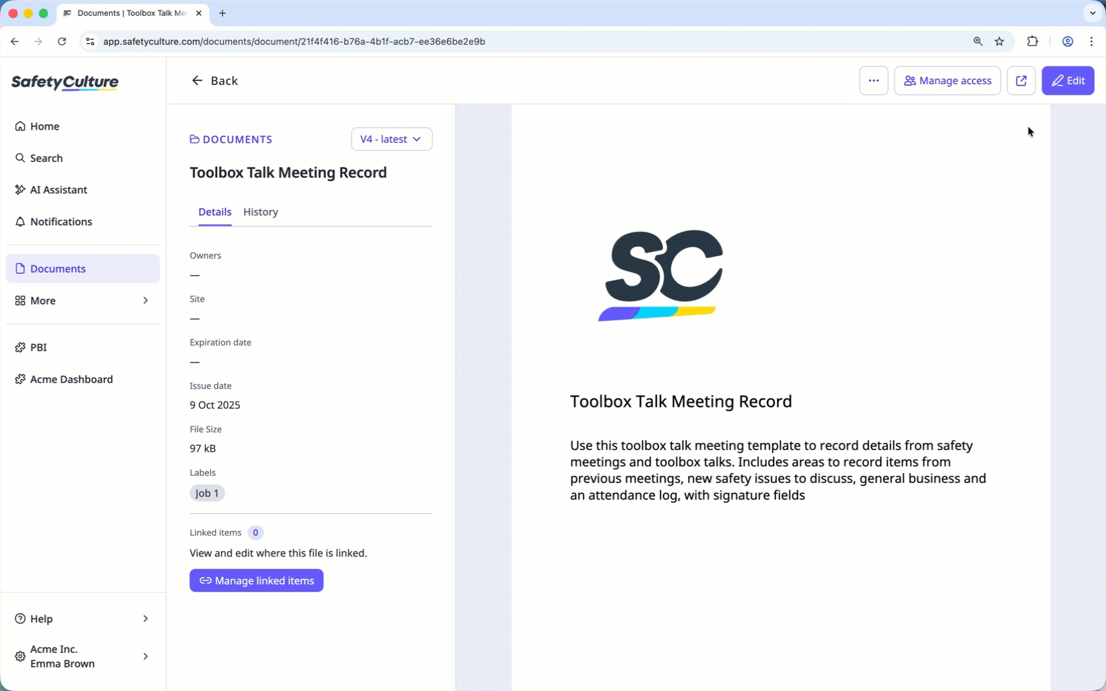1106x691 pixels.
Task: Expand the Help menu
Action: [x=82, y=619]
